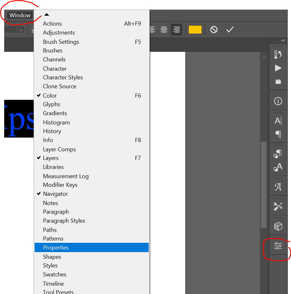Screen dimensions: 291x294
Task: Select Styles menu item
Action: click(92, 266)
